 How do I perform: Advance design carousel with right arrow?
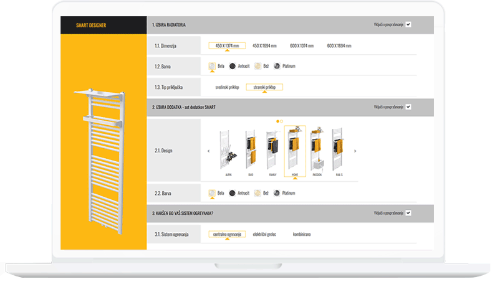coord(355,151)
